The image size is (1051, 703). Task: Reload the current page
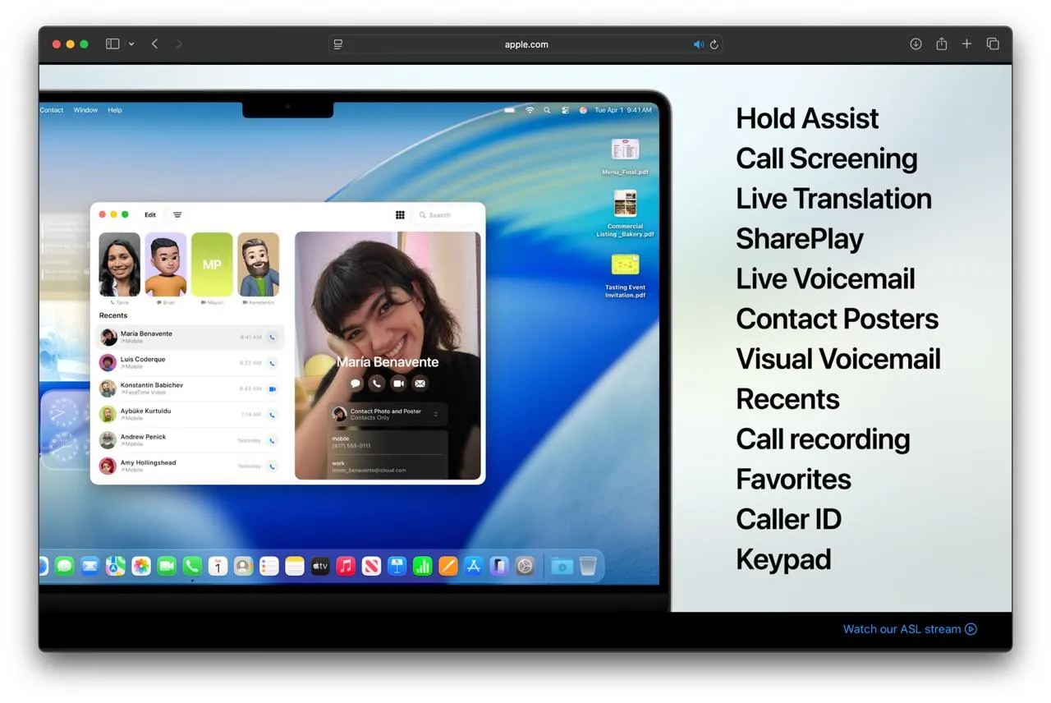tap(714, 44)
